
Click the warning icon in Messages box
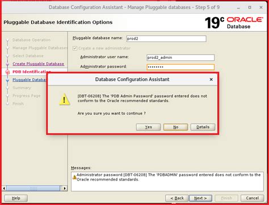click(74, 177)
